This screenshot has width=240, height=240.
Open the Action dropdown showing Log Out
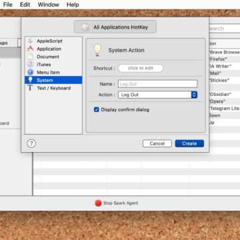pos(157,95)
